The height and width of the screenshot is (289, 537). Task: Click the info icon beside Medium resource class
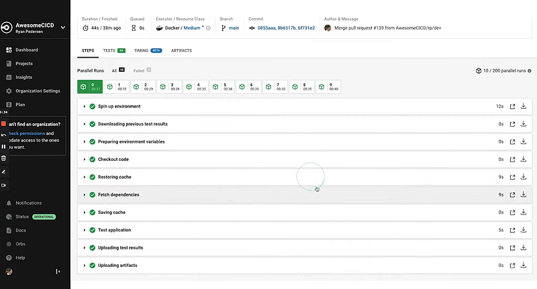pyautogui.click(x=208, y=28)
